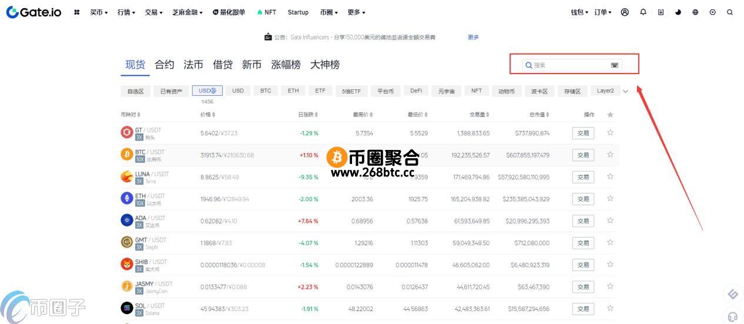Open the 钱包 dropdown
The height and width of the screenshot is (324, 744).
tap(579, 12)
